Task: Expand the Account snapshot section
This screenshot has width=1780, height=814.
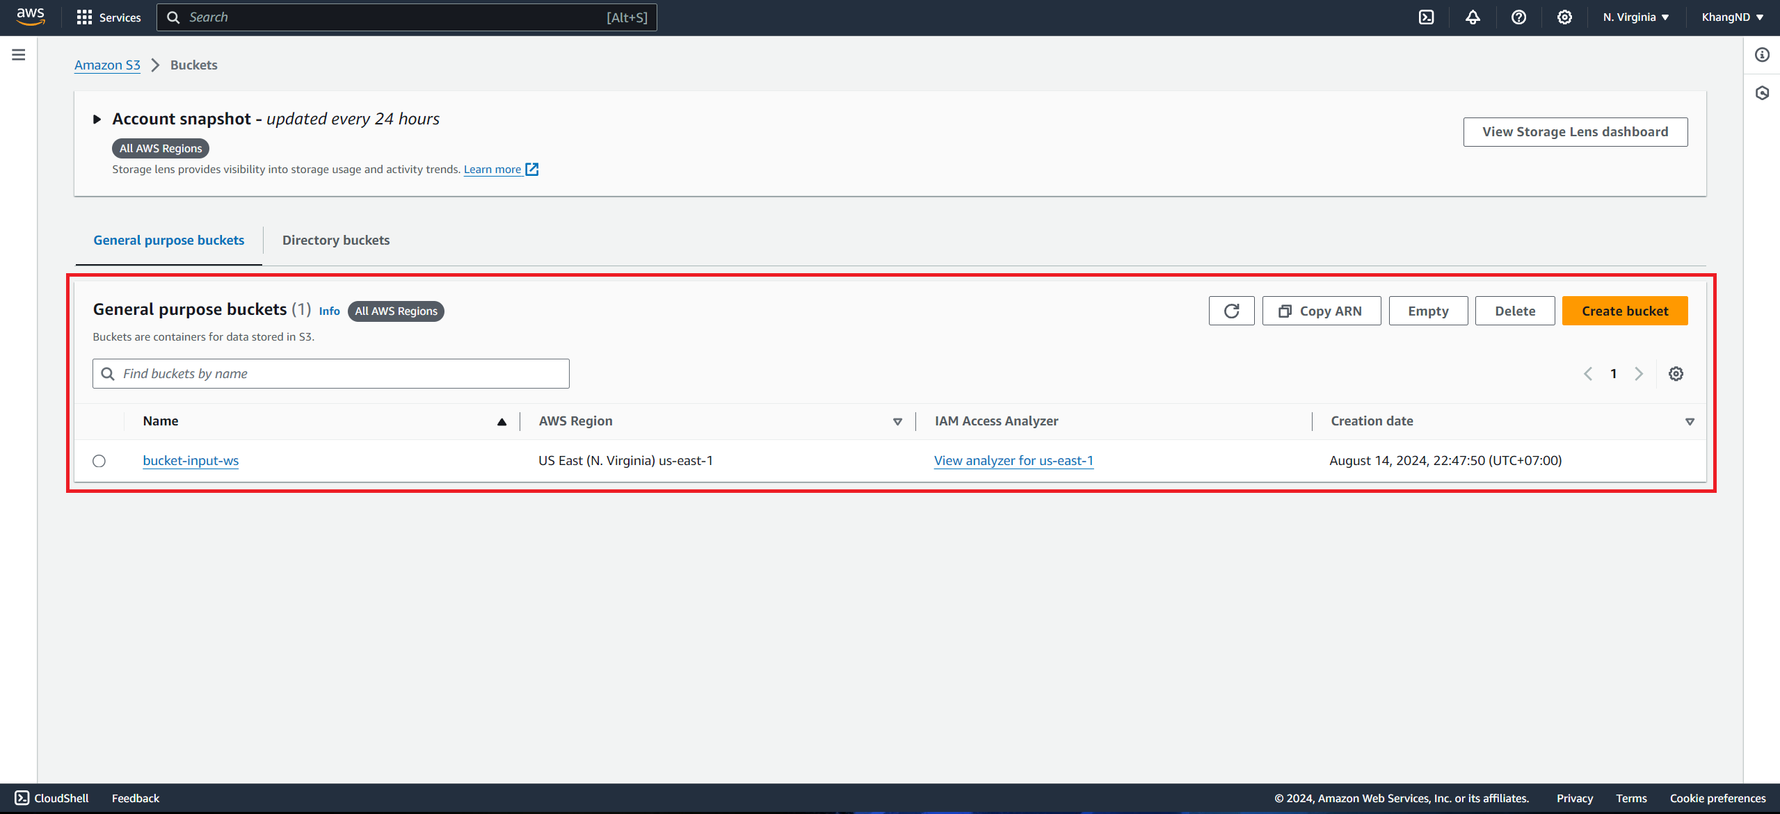Action: pos(97,120)
